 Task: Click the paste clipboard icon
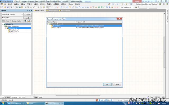pos(44,7)
